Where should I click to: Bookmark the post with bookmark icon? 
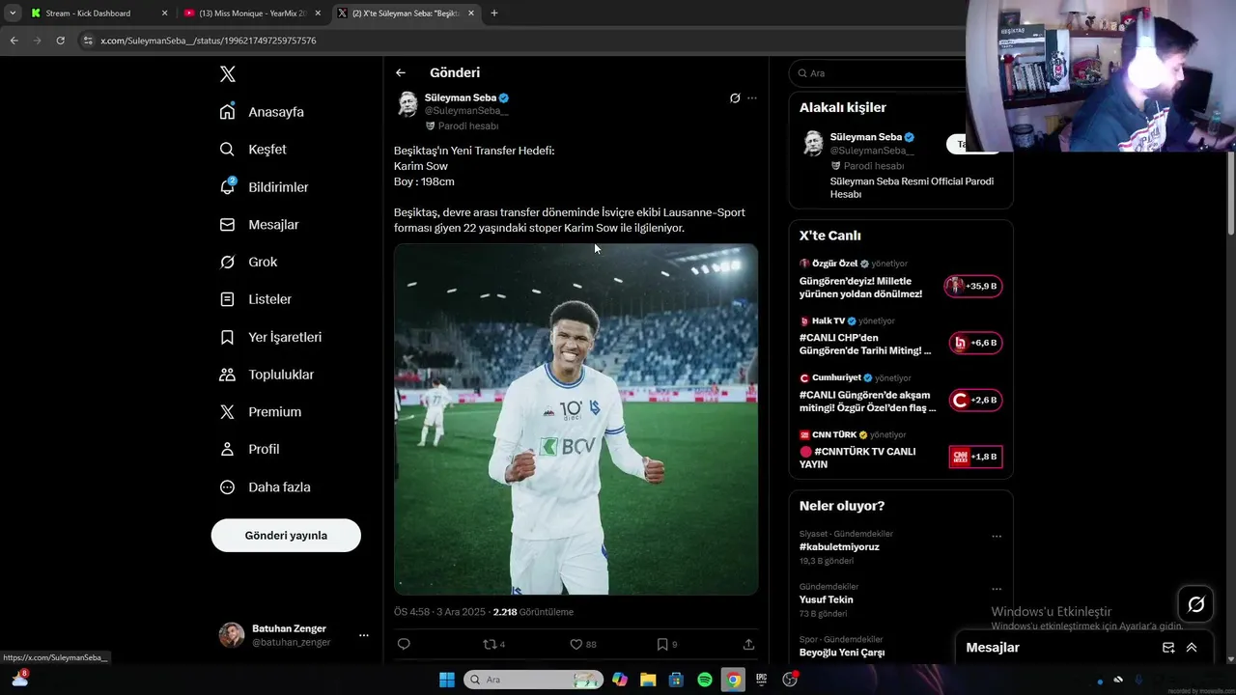point(666,644)
